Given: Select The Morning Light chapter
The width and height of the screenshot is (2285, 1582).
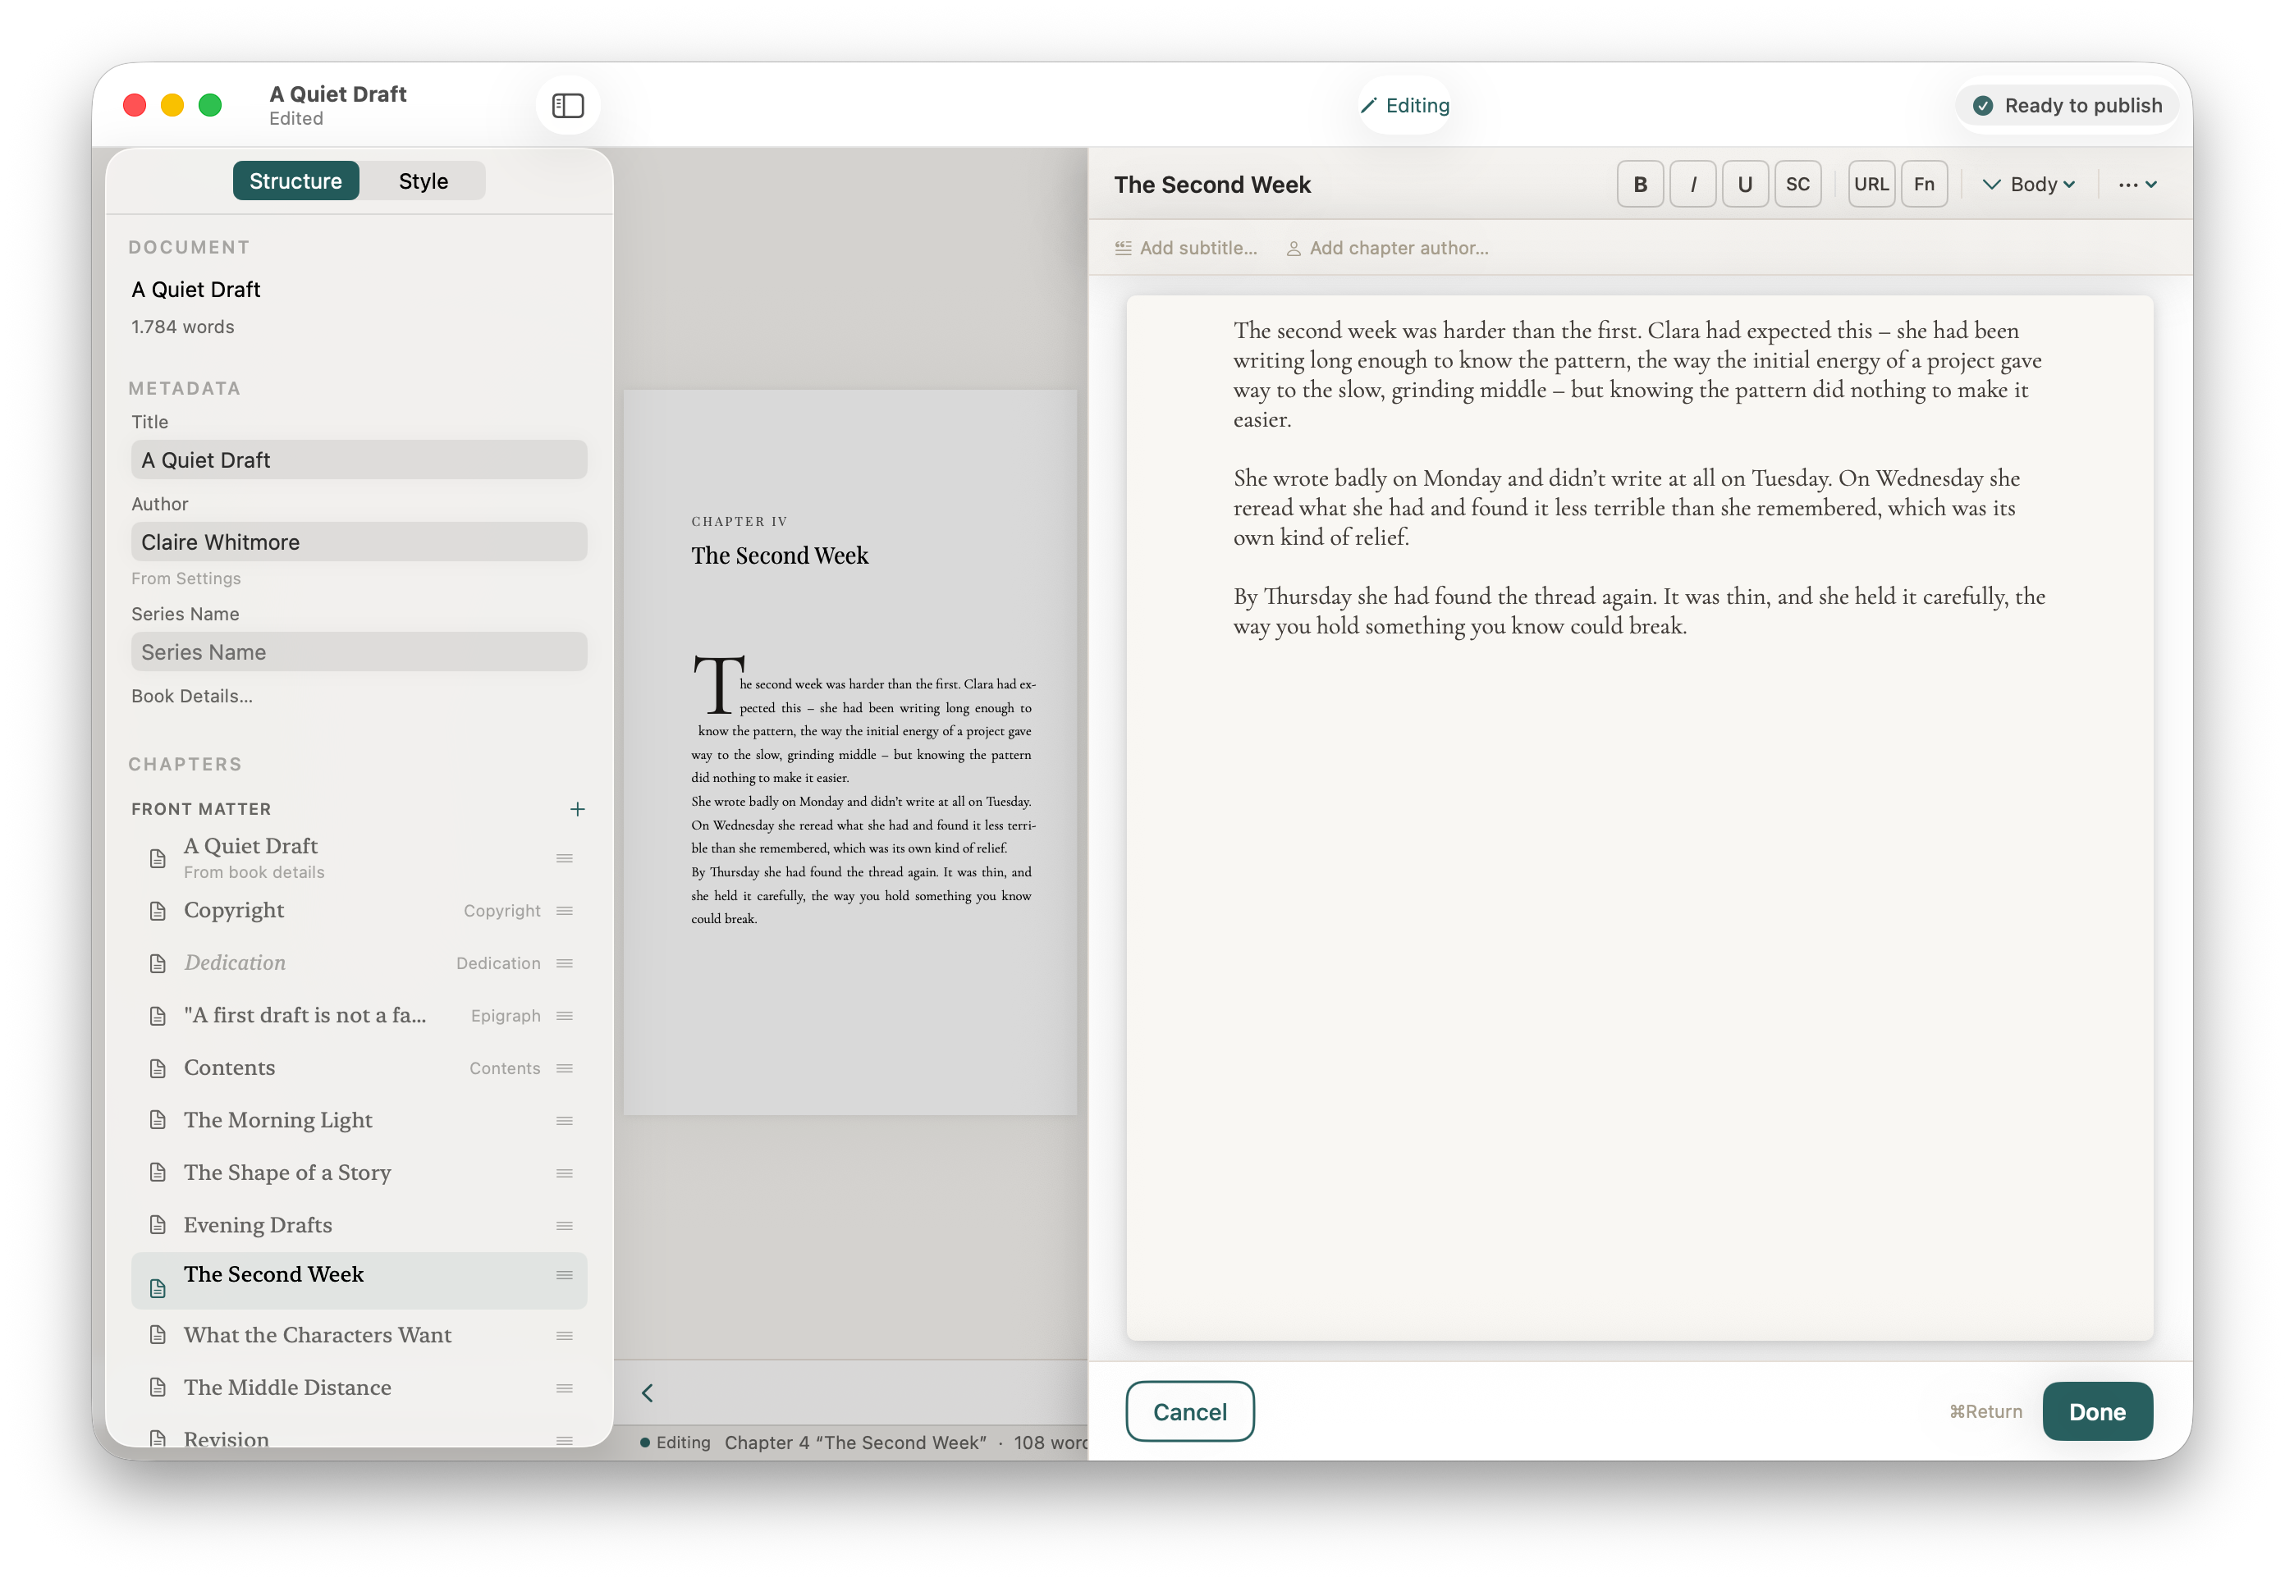Looking at the screenshot, I should point(359,1120).
